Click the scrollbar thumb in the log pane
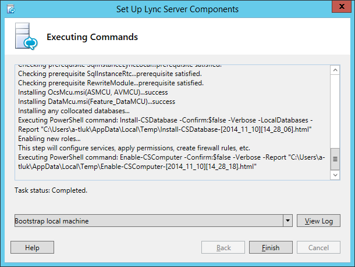Screen dimensions: 355x267 (x=335, y=158)
